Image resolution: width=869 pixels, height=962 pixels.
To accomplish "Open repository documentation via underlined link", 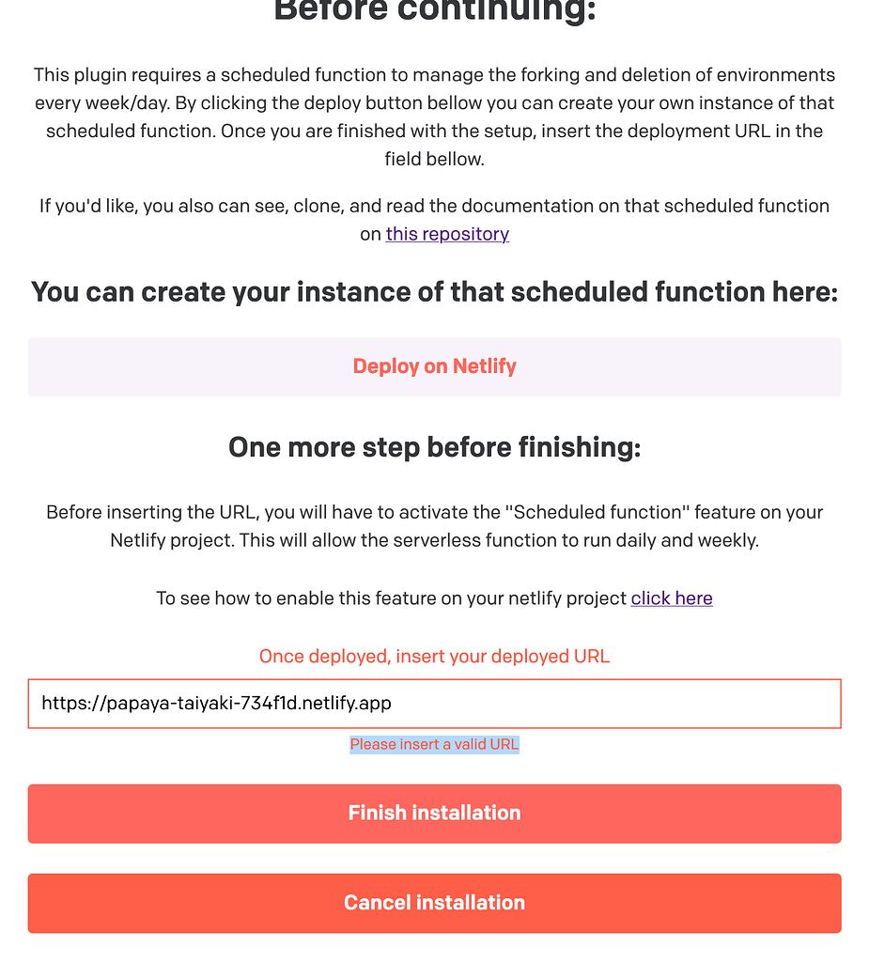I will (446, 234).
